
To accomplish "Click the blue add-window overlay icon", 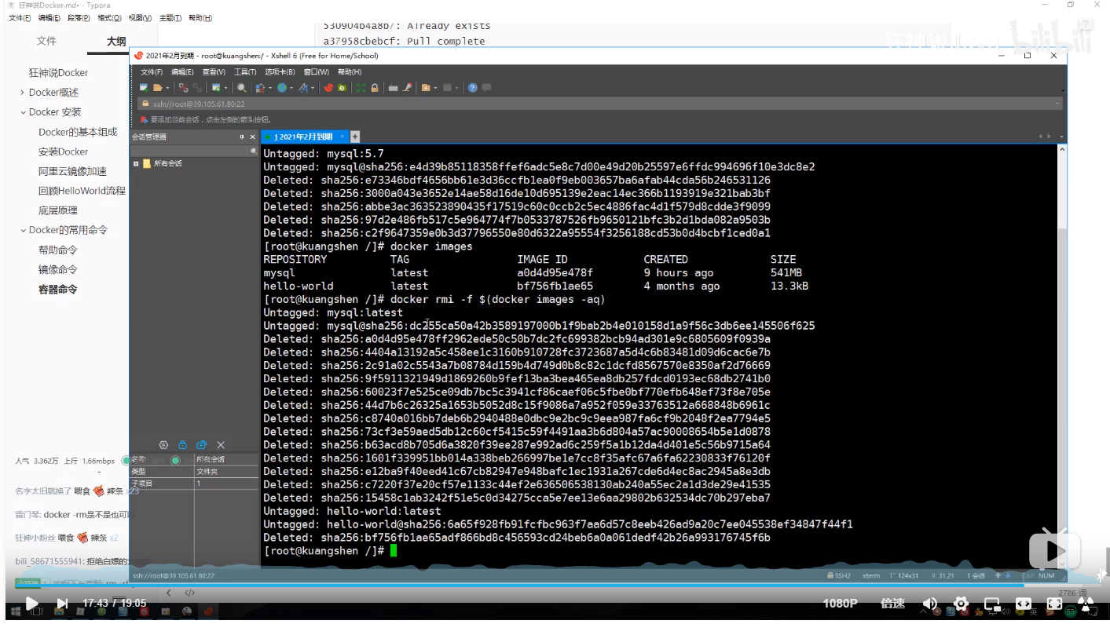I will click(201, 444).
